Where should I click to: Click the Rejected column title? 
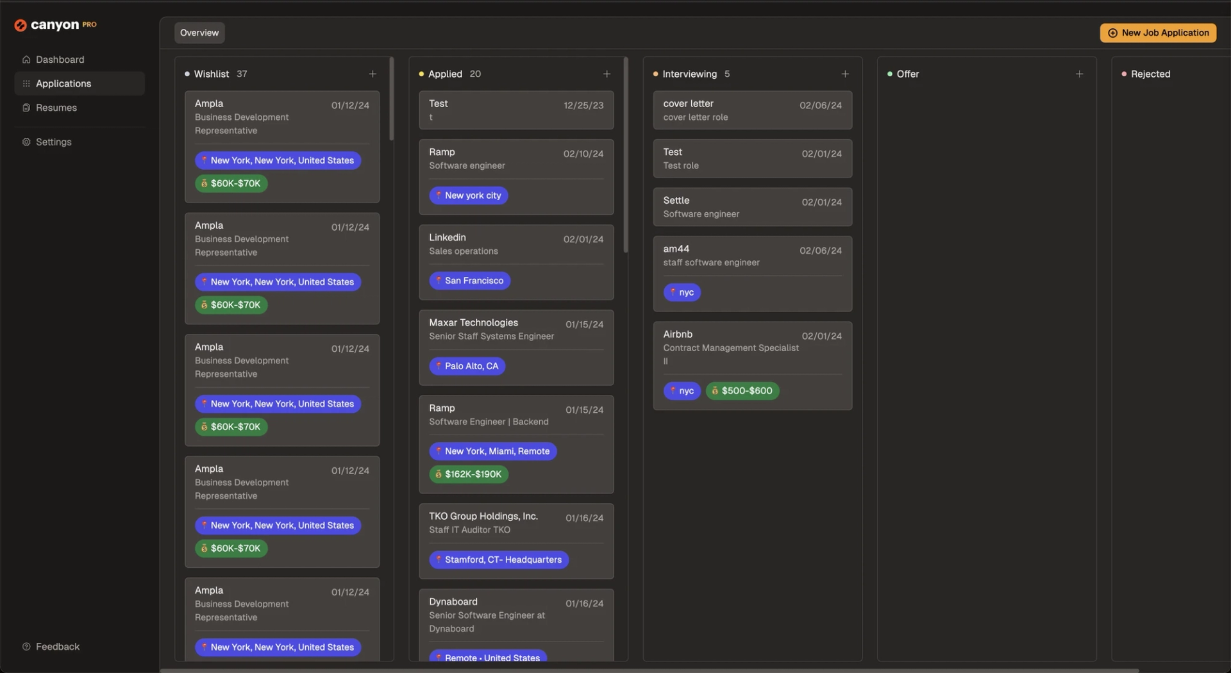tap(1151, 74)
